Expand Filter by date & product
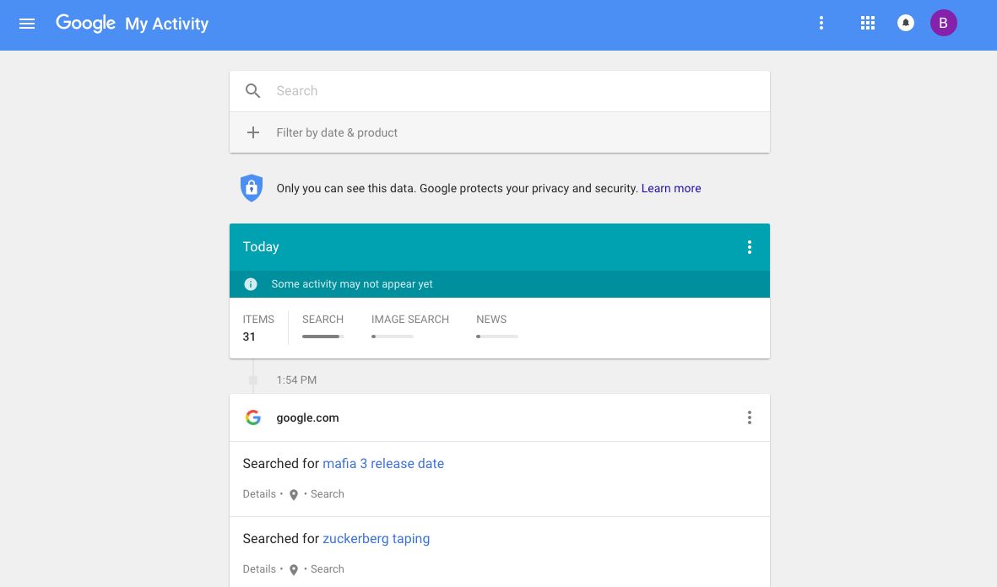Screen dimensions: 997x587 tap(337, 132)
